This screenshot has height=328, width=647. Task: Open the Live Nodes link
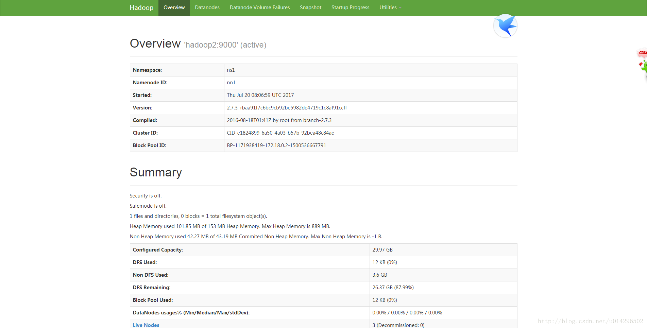click(146, 325)
